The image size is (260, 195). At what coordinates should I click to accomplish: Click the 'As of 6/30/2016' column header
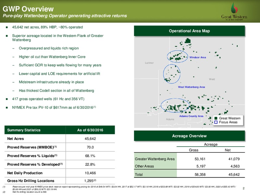click(x=90, y=130)
